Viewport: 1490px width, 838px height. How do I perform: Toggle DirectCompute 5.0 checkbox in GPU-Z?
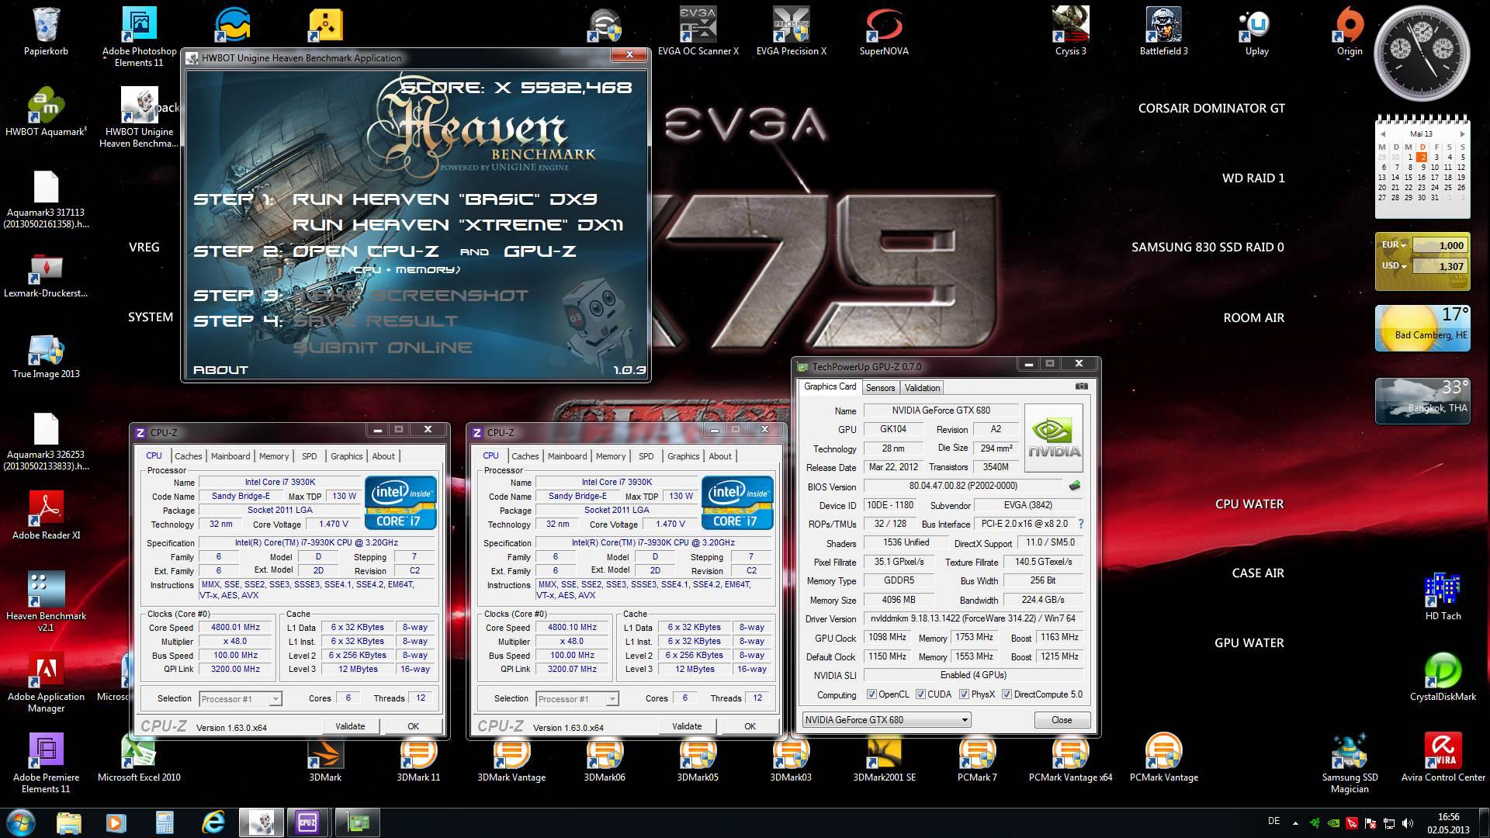[1007, 694]
